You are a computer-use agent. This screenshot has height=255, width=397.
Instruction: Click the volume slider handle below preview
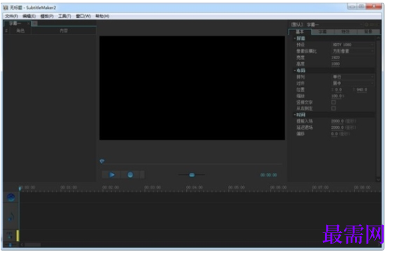[x=192, y=175]
